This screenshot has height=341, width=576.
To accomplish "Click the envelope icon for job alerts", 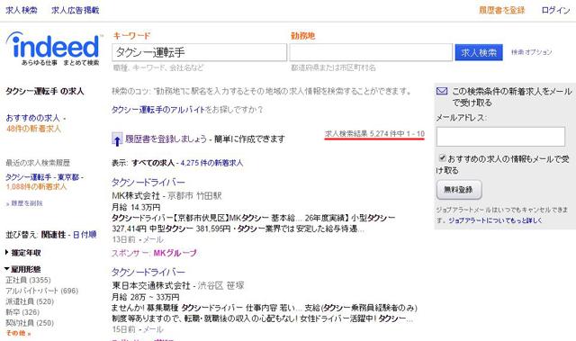I will point(442,91).
